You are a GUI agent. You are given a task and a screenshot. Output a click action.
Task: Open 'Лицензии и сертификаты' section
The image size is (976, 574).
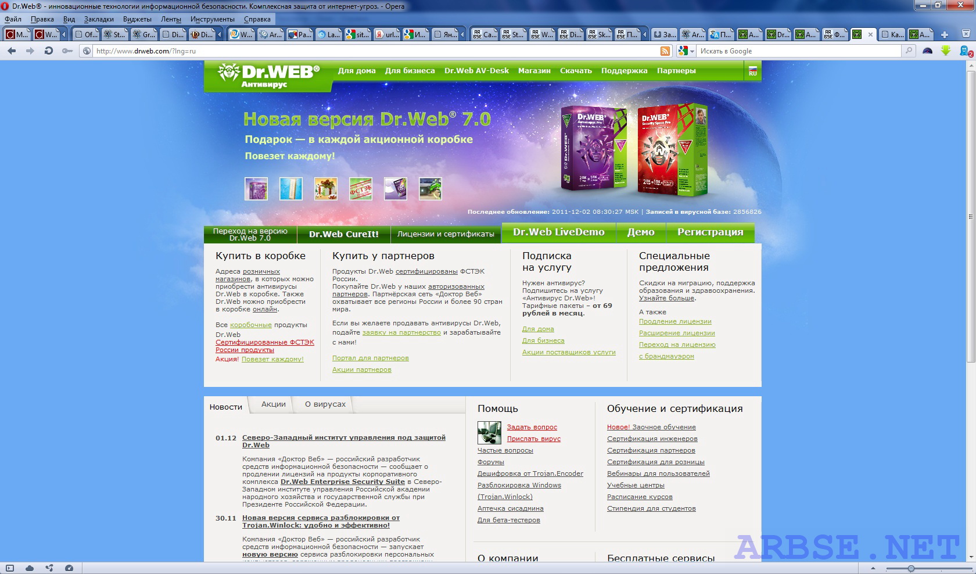[446, 234]
